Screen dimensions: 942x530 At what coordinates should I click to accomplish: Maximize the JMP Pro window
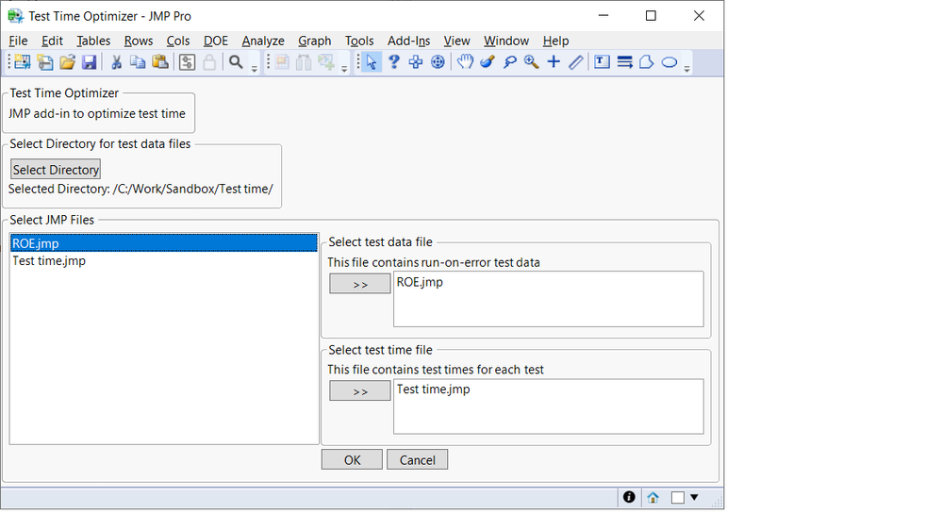pyautogui.click(x=651, y=16)
